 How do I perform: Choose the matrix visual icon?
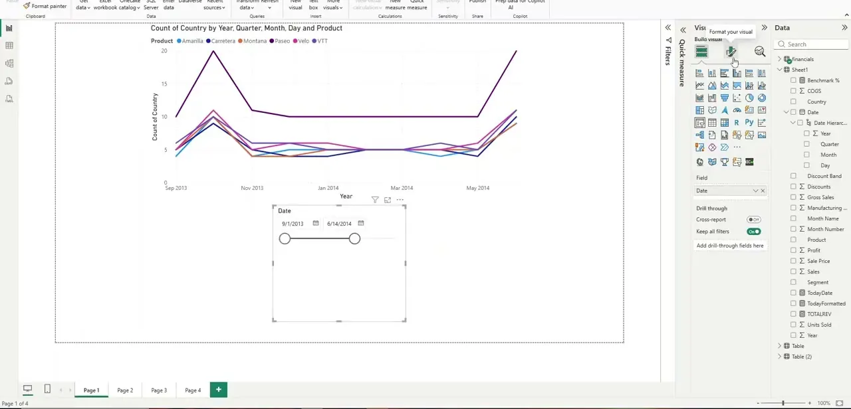point(725,123)
